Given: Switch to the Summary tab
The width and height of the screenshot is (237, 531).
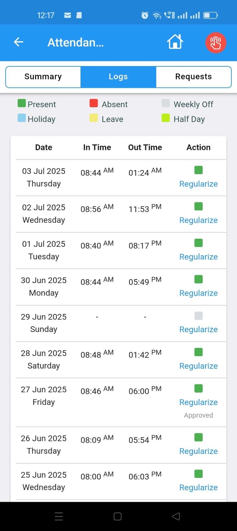Looking at the screenshot, I should click(43, 77).
